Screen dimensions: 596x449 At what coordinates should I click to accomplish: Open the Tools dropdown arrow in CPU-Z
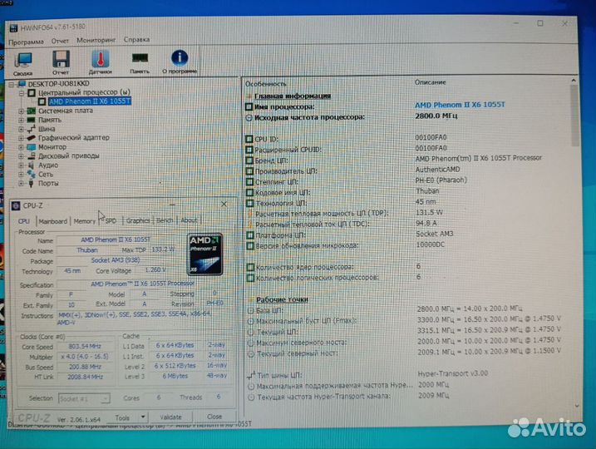tap(143, 417)
